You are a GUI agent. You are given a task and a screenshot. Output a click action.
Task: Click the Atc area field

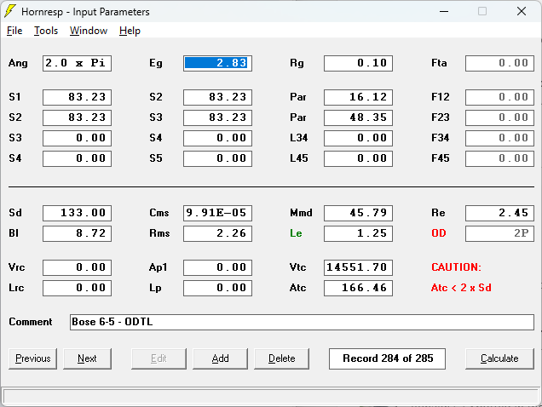pos(358,288)
